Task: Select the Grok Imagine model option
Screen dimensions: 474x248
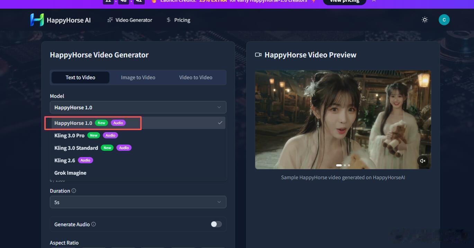Action: coord(70,173)
